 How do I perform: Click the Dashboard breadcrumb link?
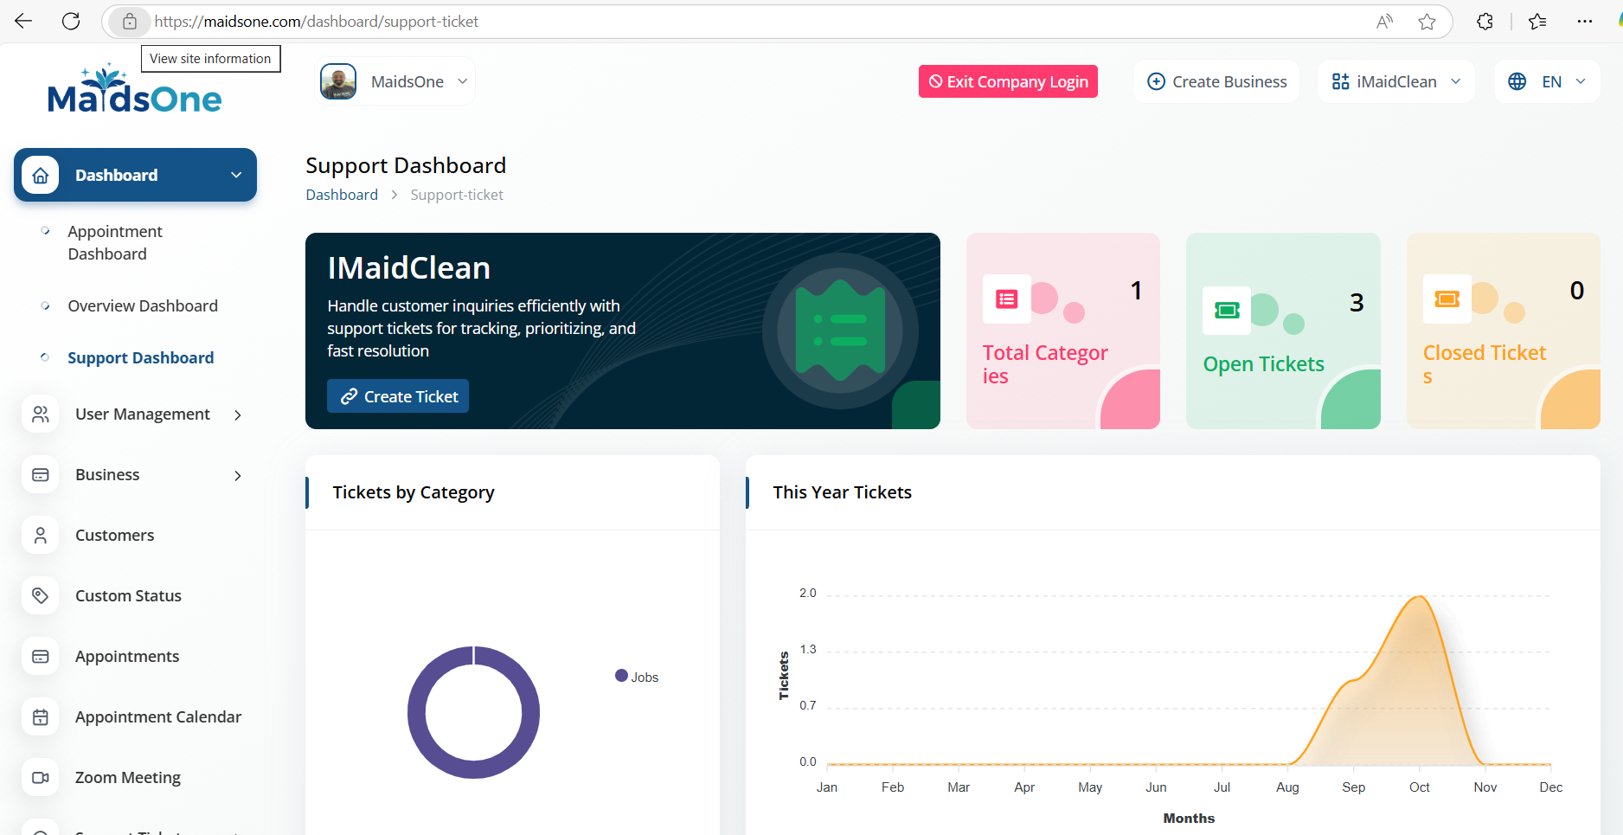(x=342, y=195)
